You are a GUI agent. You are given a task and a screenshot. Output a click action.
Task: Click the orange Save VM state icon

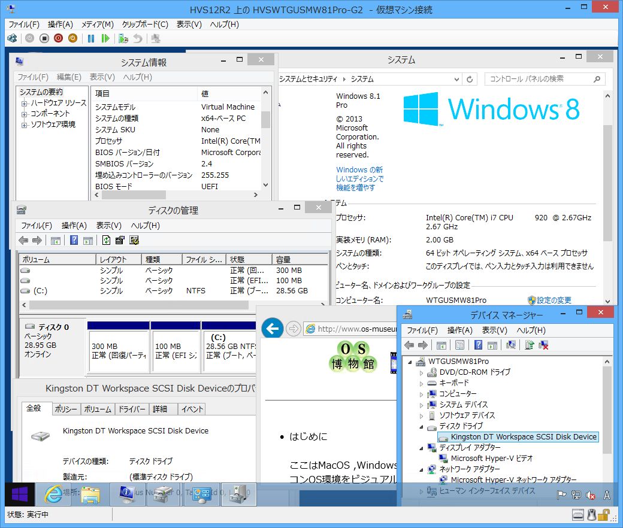coord(72,38)
